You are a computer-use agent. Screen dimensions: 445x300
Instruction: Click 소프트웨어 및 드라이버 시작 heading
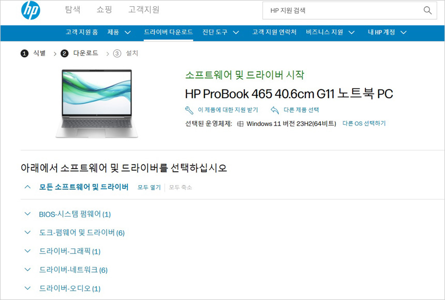point(245,74)
